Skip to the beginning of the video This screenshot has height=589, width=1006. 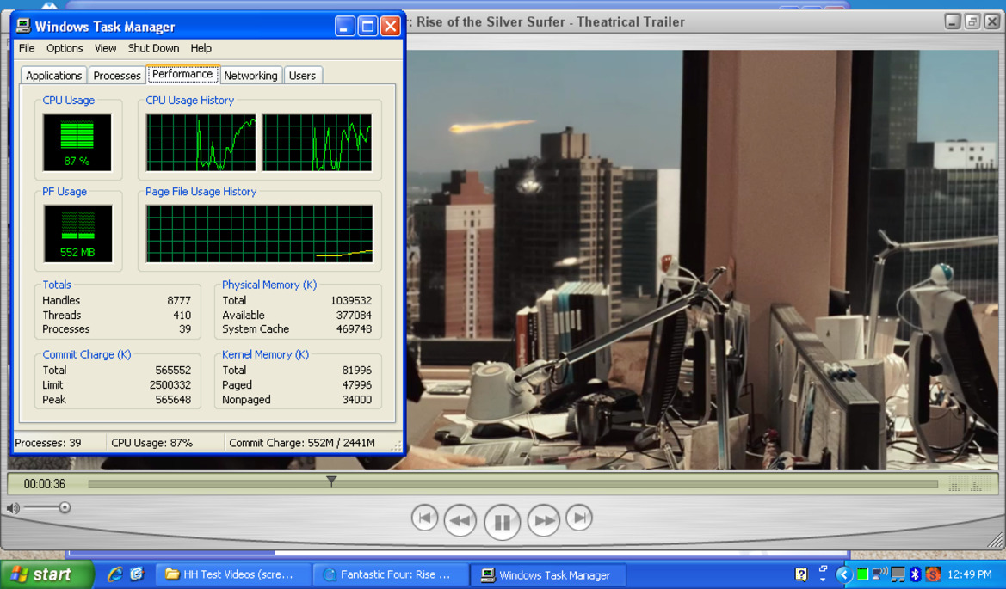pyautogui.click(x=424, y=518)
